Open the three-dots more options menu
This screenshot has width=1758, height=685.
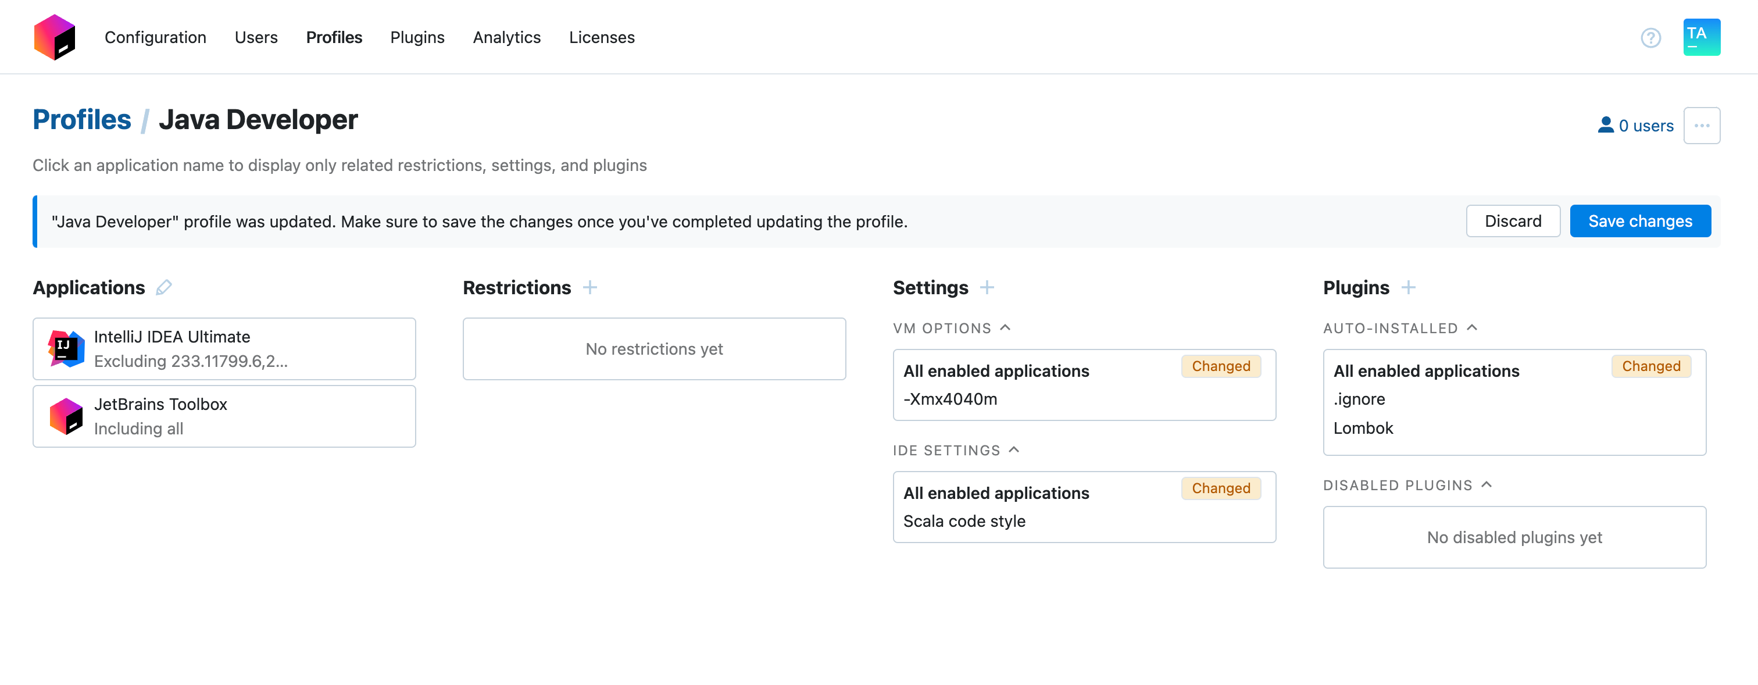click(x=1702, y=126)
